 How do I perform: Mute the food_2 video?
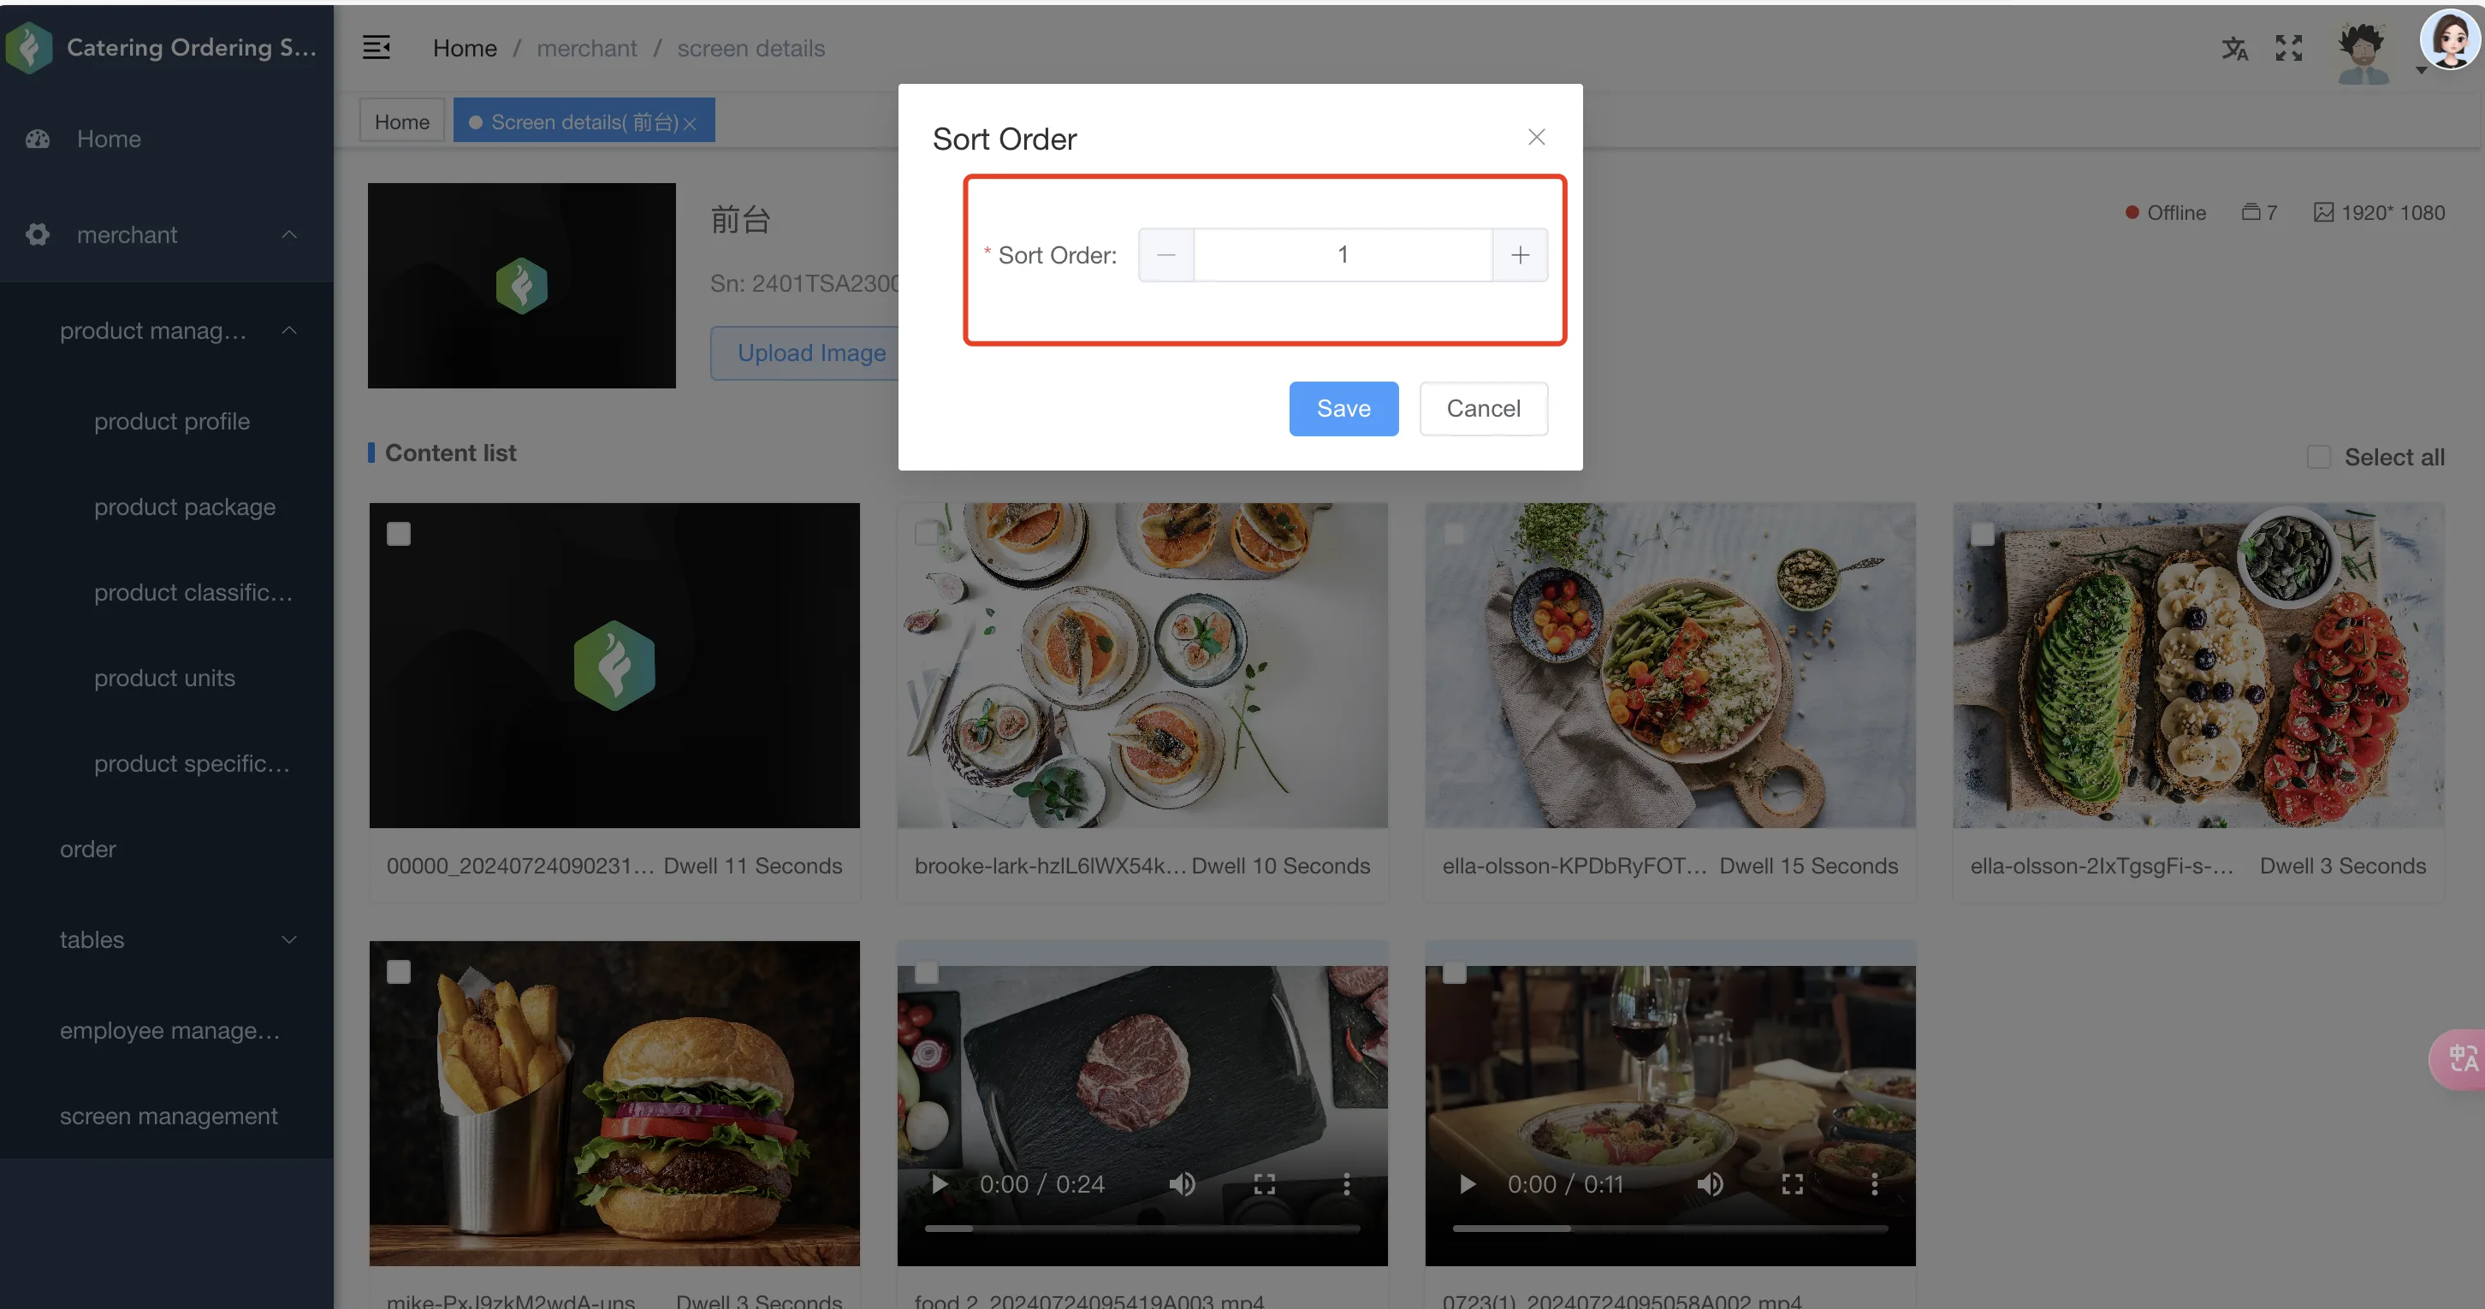[x=1182, y=1183]
